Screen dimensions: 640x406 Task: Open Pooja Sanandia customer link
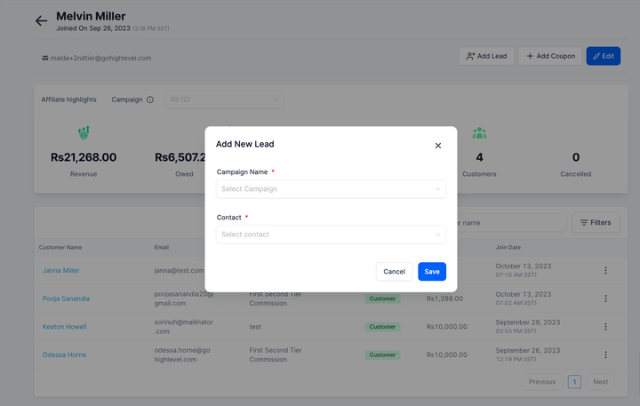tap(66, 299)
